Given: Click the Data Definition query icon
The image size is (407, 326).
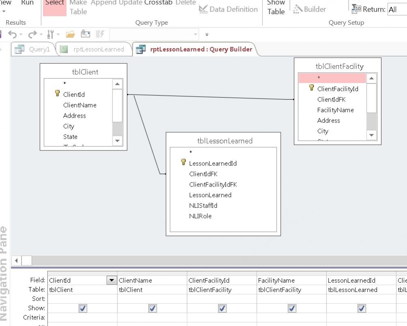Looking at the screenshot, I should tap(203, 9).
